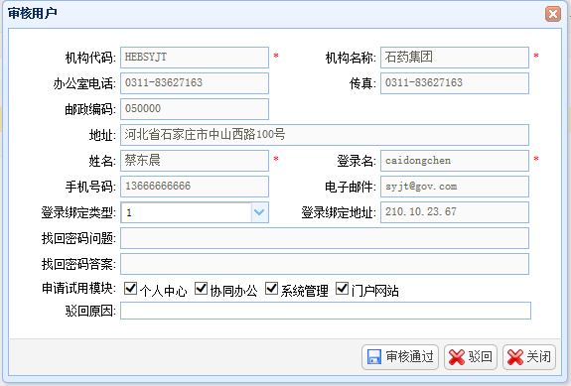Viewport: 571px width, 386px height.
Task: Click the 审核用户 dialog title
Action: pyautogui.click(x=33, y=14)
